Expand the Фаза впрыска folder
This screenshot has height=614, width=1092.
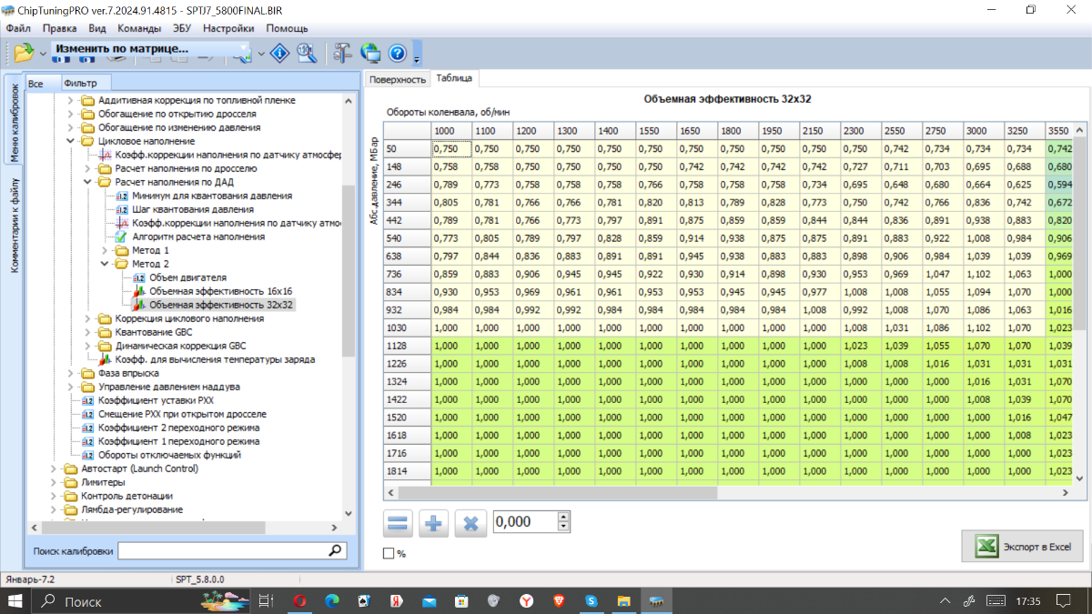[x=72, y=373]
